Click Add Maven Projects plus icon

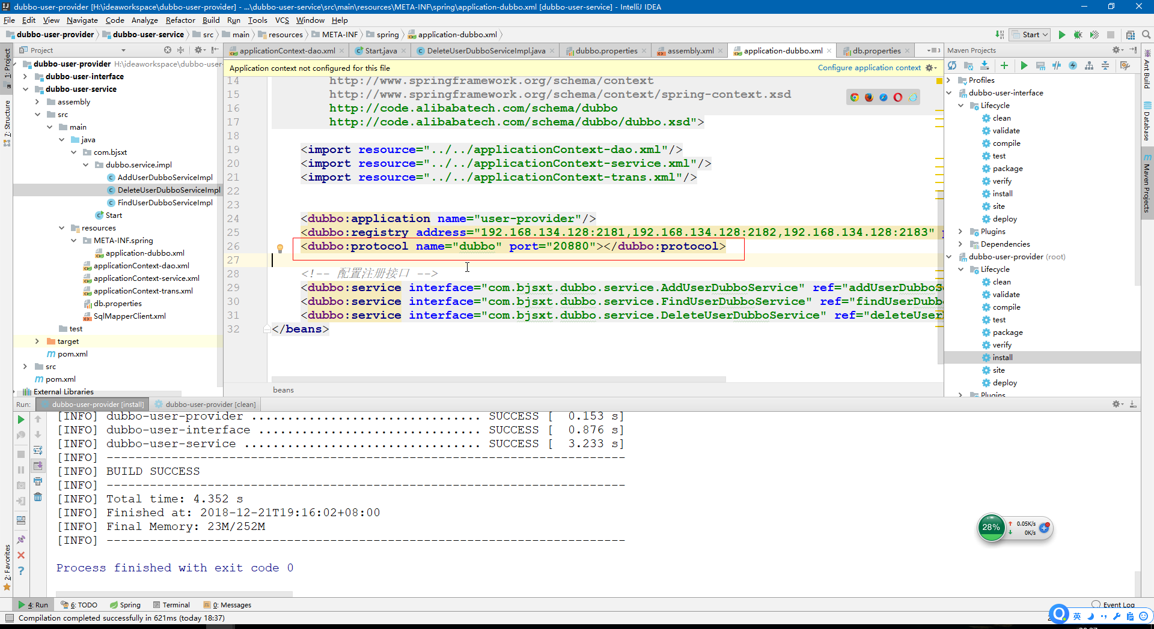point(1004,65)
